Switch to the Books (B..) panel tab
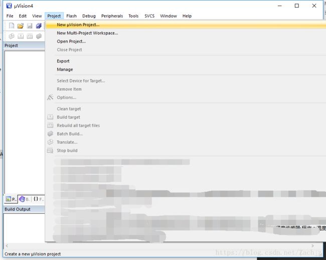 pos(25,199)
